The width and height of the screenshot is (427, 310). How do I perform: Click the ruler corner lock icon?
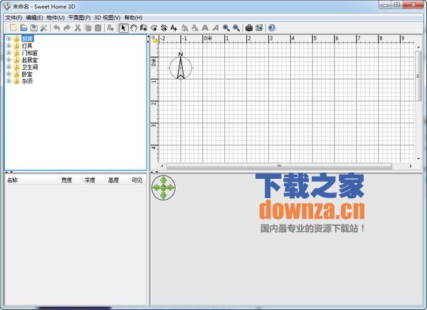154,39
